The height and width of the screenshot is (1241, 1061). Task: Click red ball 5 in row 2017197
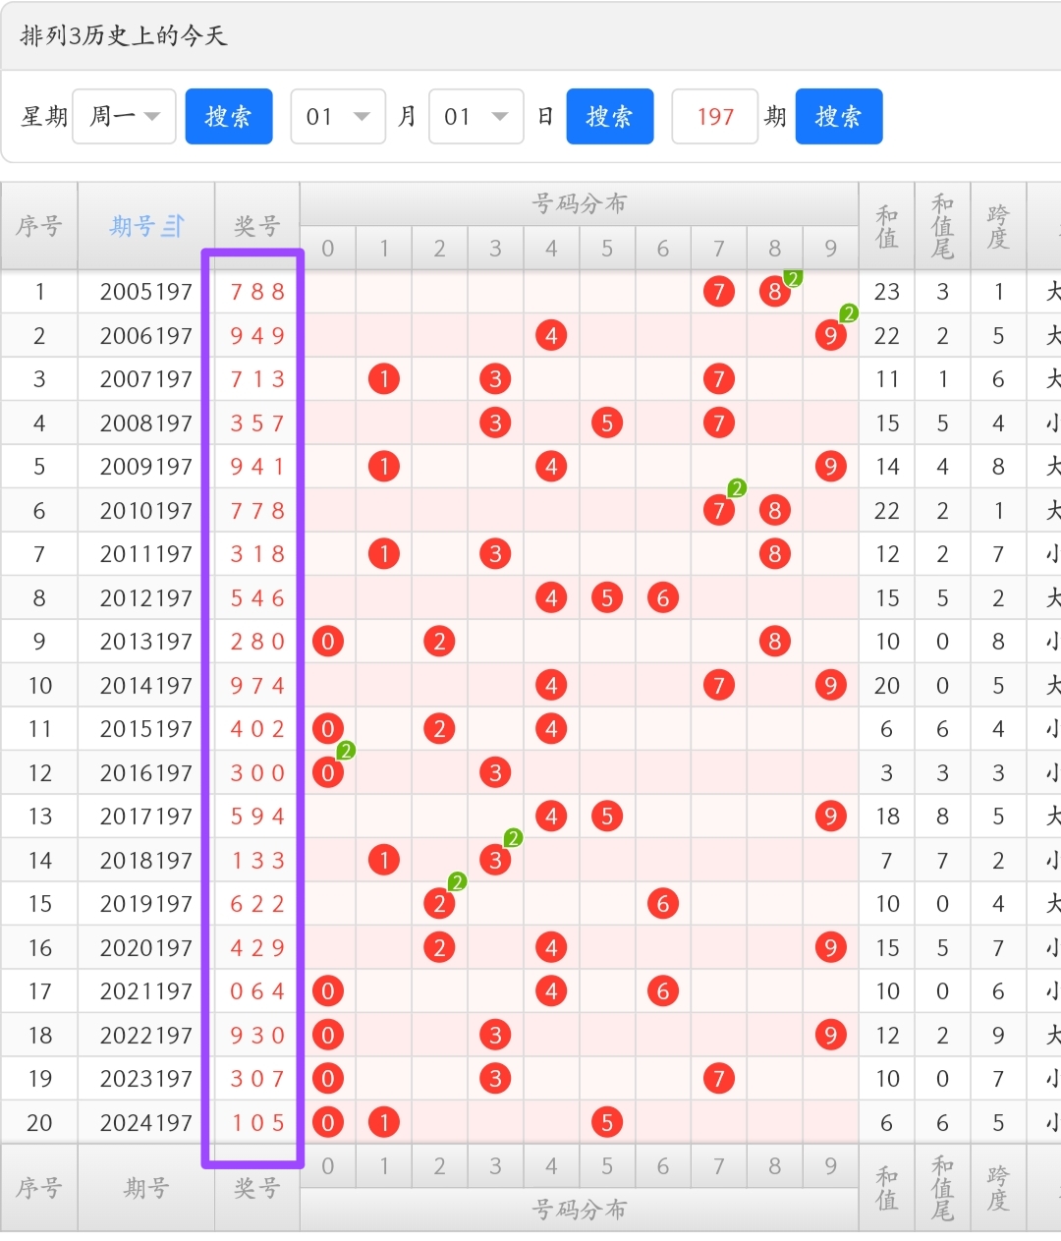607,817
